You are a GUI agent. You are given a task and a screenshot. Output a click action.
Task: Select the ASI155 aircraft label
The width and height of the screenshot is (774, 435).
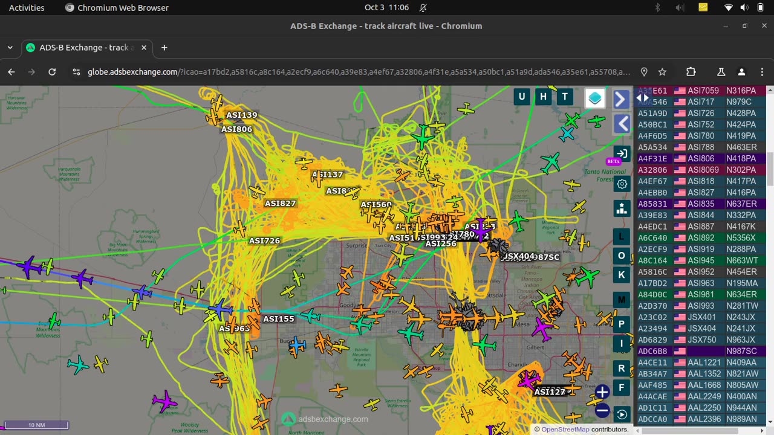(278, 319)
